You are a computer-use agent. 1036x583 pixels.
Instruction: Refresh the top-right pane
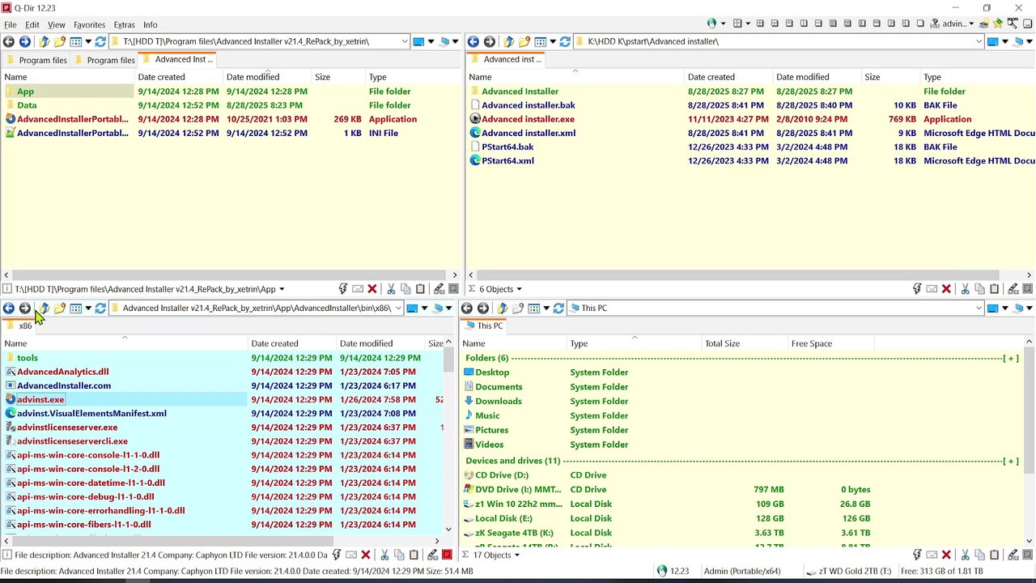565,41
